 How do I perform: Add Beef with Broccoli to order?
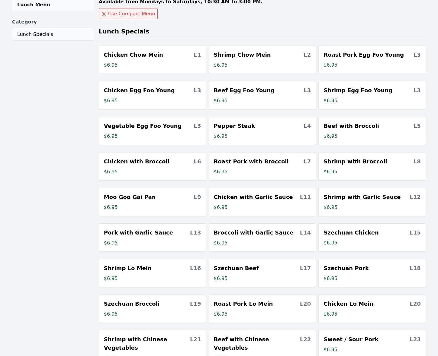[372, 131]
